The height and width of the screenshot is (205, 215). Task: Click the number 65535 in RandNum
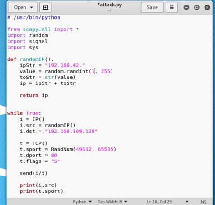[x=105, y=149]
